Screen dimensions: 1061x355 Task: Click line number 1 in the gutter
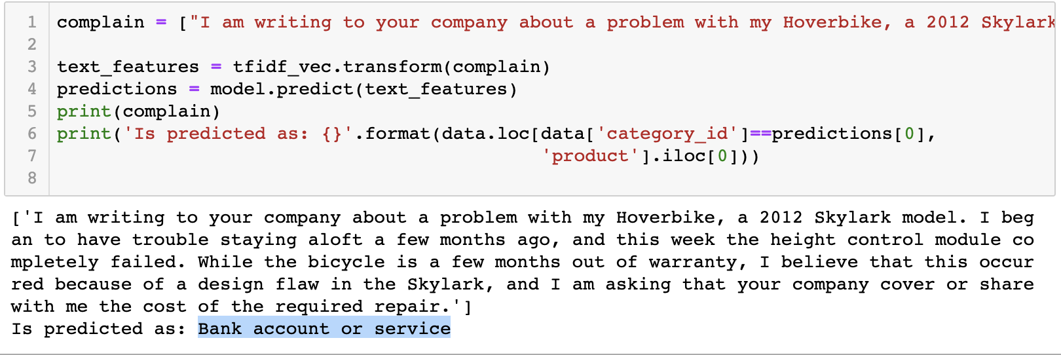coord(31,22)
